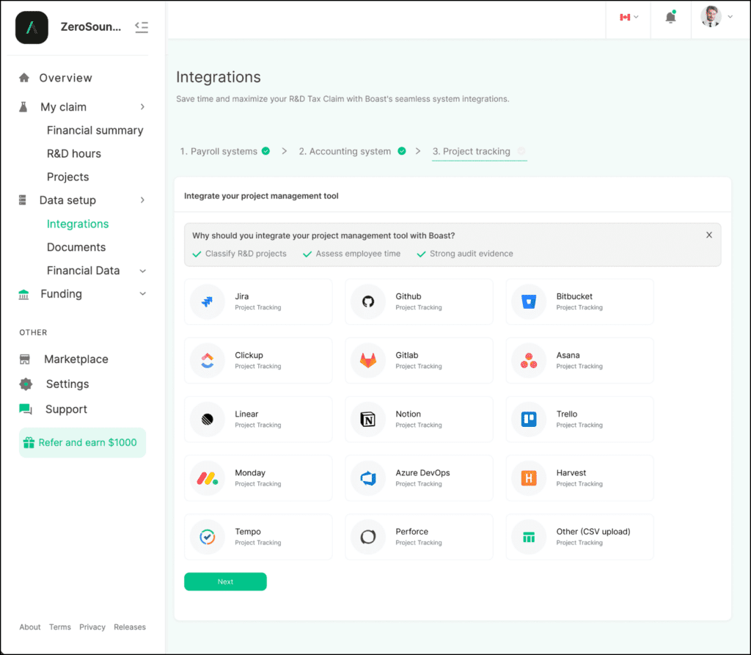Select the Trello board icon
The width and height of the screenshot is (751, 655).
[x=529, y=420]
